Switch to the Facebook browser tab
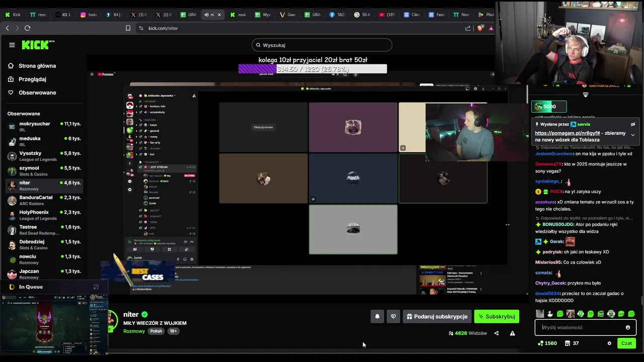644x362 pixels. tap(338, 15)
